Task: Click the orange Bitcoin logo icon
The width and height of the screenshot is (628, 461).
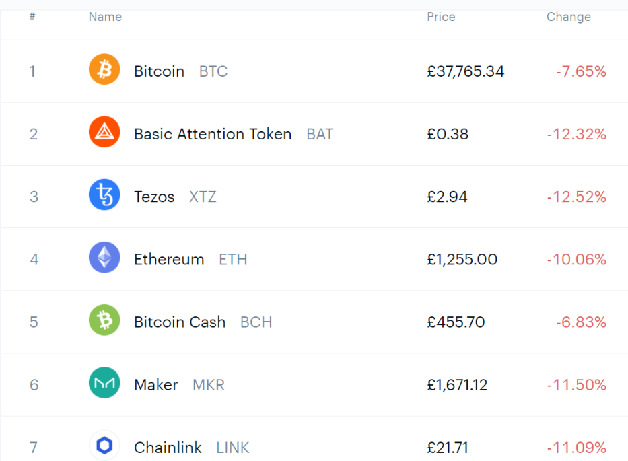Action: pyautogui.click(x=104, y=69)
